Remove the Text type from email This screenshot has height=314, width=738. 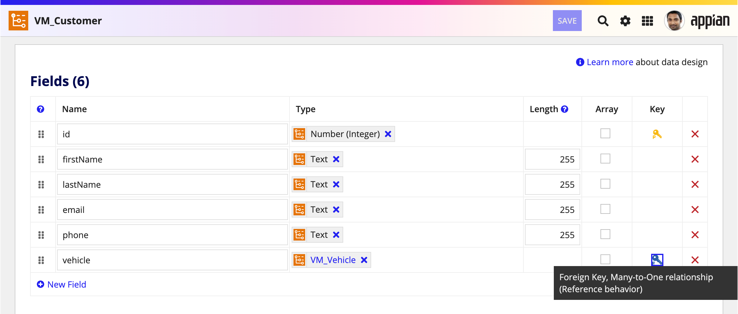click(336, 210)
